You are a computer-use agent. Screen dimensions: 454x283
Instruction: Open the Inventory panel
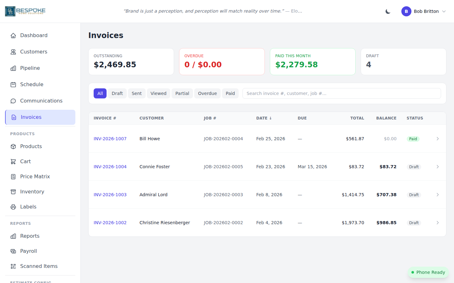click(x=13, y=191)
